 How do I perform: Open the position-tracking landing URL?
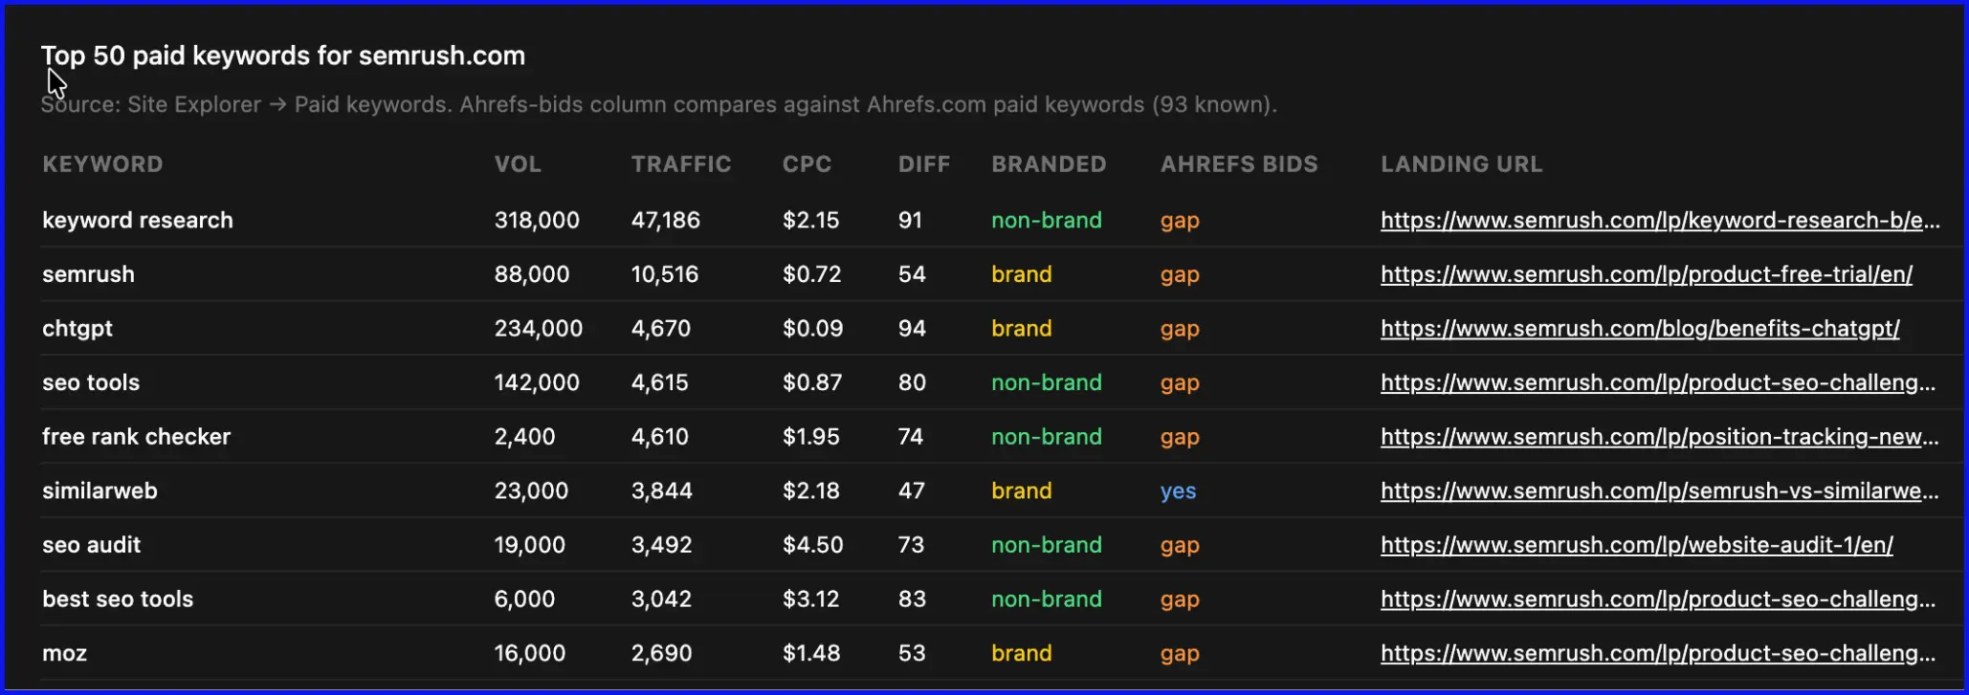click(x=1660, y=437)
